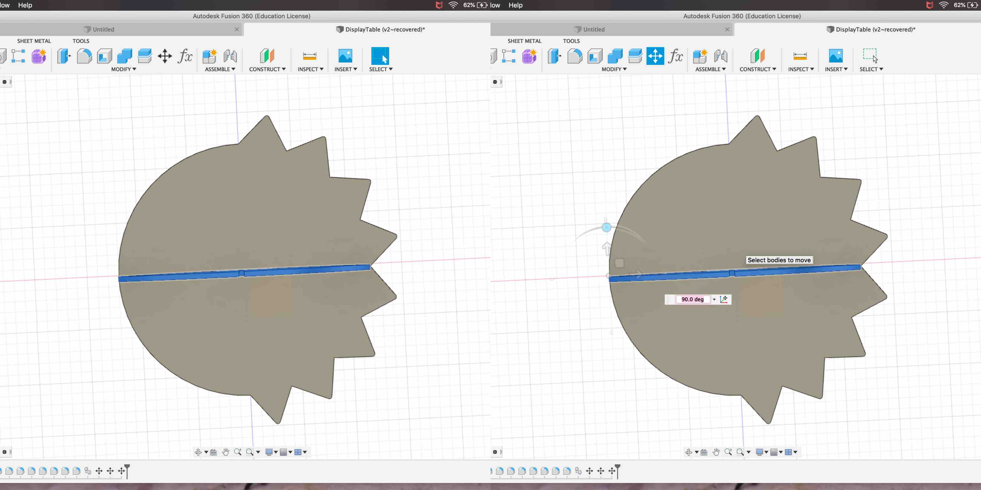Click New Component icon in left window
Image resolution: width=981 pixels, height=490 pixels.
point(210,56)
